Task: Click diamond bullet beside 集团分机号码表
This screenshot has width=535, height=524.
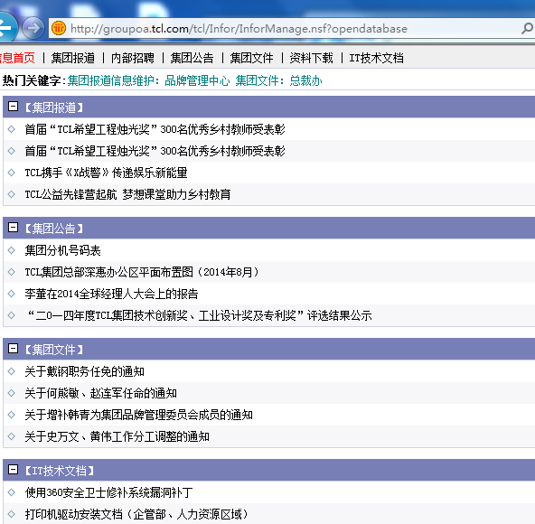Action: [x=11, y=250]
